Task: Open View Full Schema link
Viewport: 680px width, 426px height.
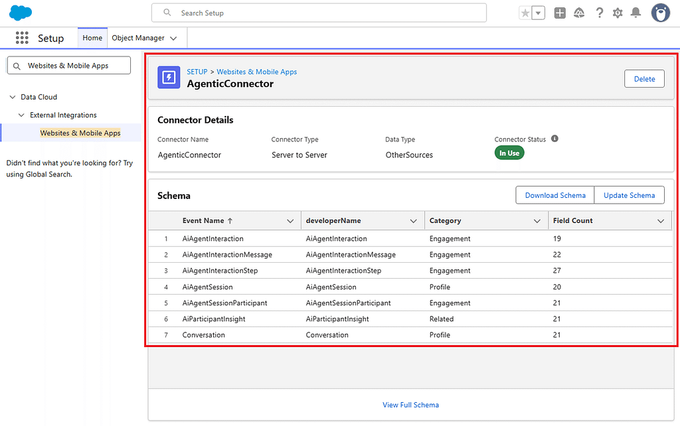Action: point(410,405)
